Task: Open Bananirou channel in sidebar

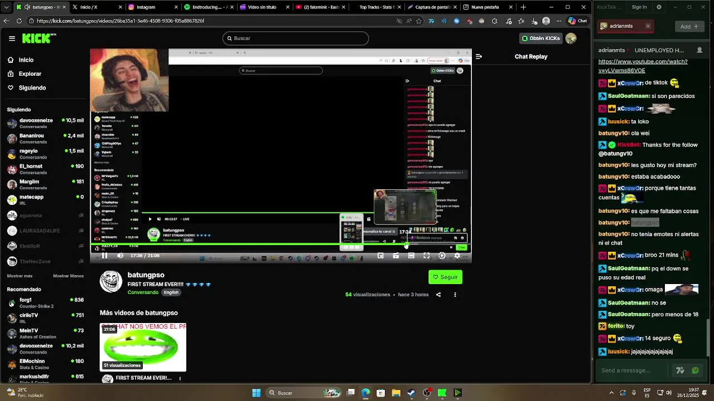Action: 45,138
